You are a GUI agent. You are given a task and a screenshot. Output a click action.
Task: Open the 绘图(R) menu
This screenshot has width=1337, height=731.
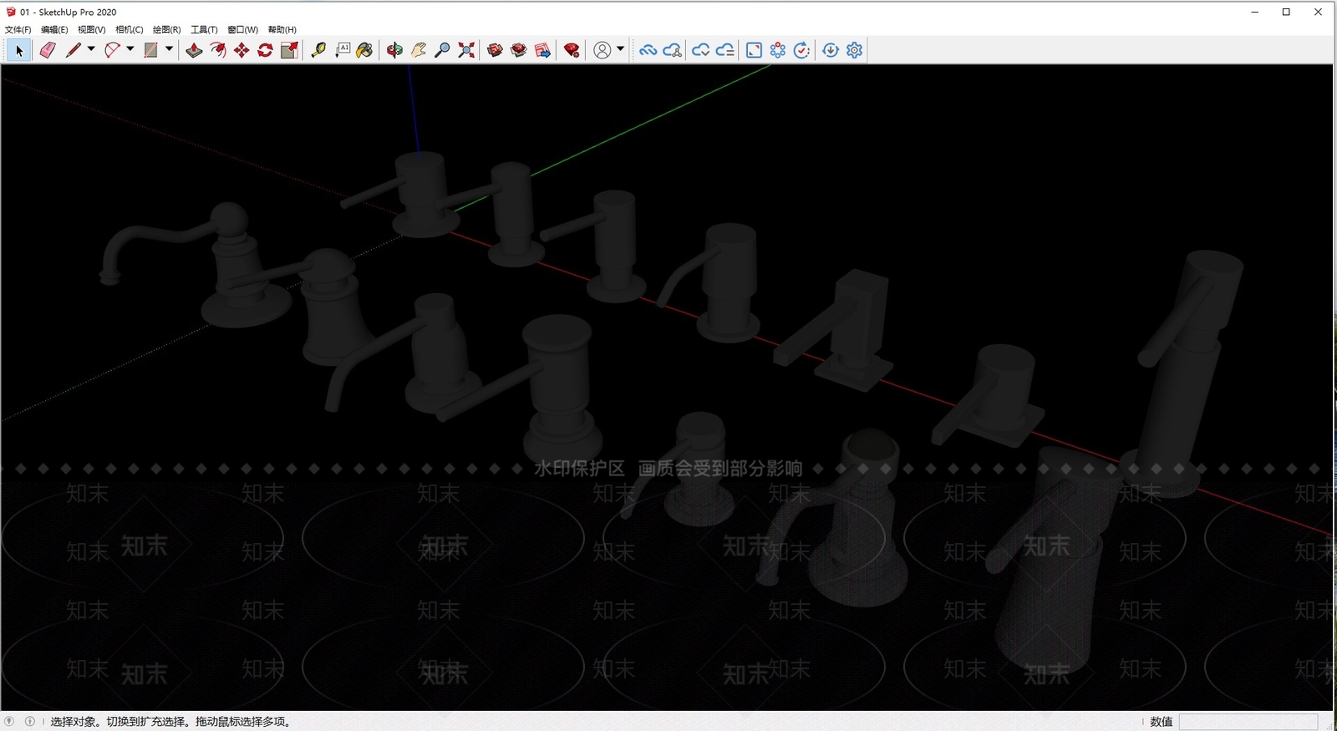click(x=166, y=29)
